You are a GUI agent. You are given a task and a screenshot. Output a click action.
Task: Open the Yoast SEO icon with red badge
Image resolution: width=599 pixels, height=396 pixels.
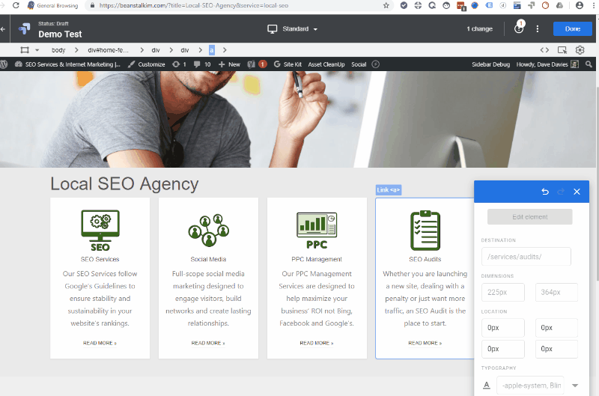257,64
